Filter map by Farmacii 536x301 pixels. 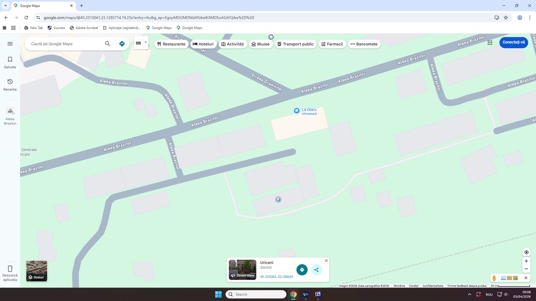[332, 44]
